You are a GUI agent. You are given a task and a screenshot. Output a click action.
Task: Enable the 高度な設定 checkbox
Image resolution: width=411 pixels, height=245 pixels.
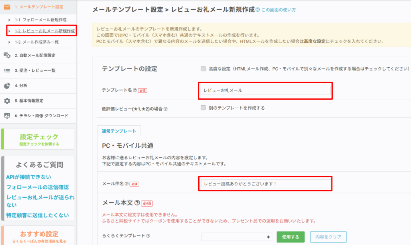pyautogui.click(x=203, y=69)
